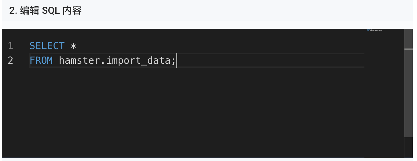Click the semicolon ending line 2

pos(173,61)
